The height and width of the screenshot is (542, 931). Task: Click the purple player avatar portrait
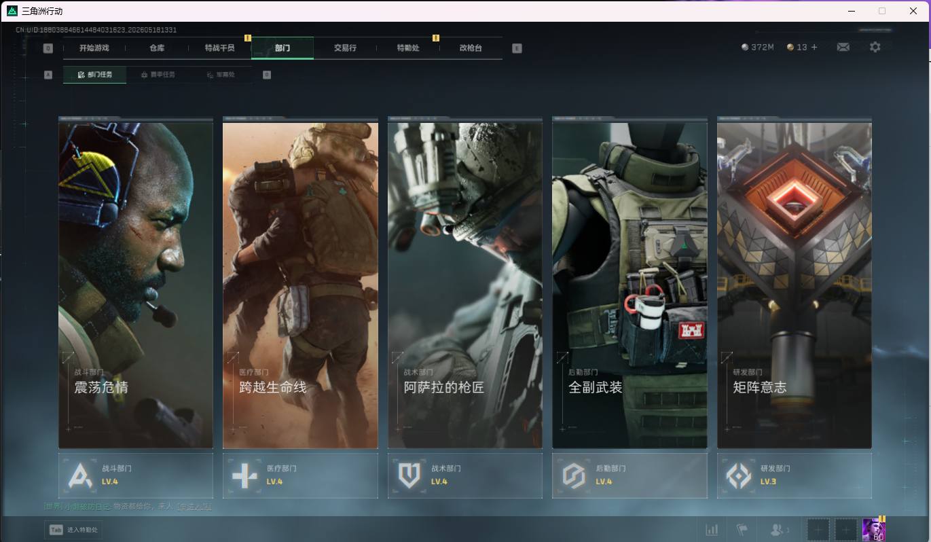click(x=873, y=530)
